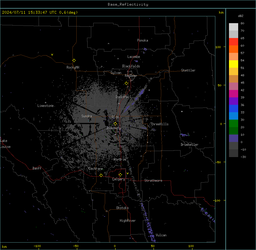
Task: Click the purple echo band northeast of Innisfail
Action: click(141, 92)
